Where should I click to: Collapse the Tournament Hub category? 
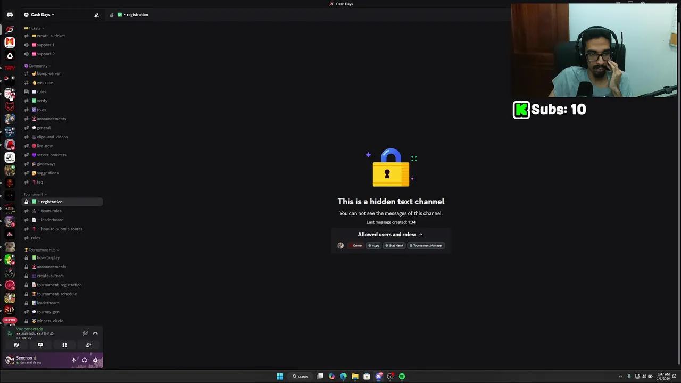click(x=41, y=250)
